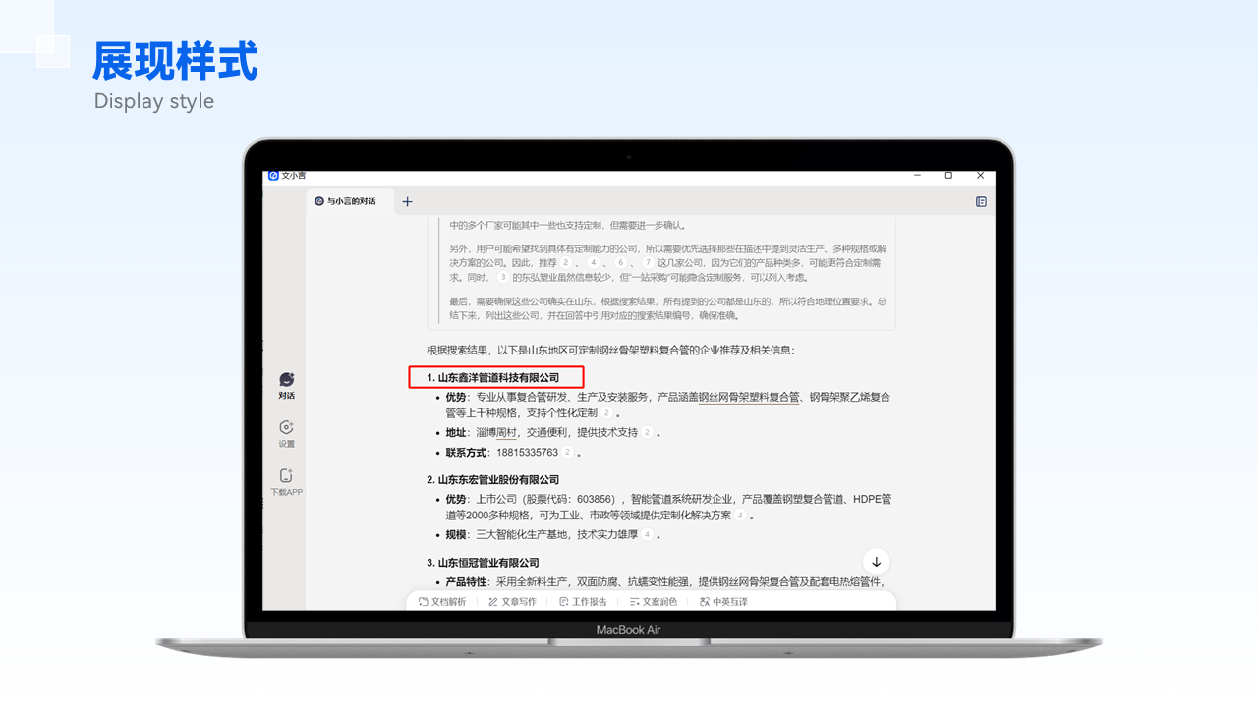The width and height of the screenshot is (1258, 707).
Task: Select the 文案润色 copy polishing shortcut
Action: (653, 602)
